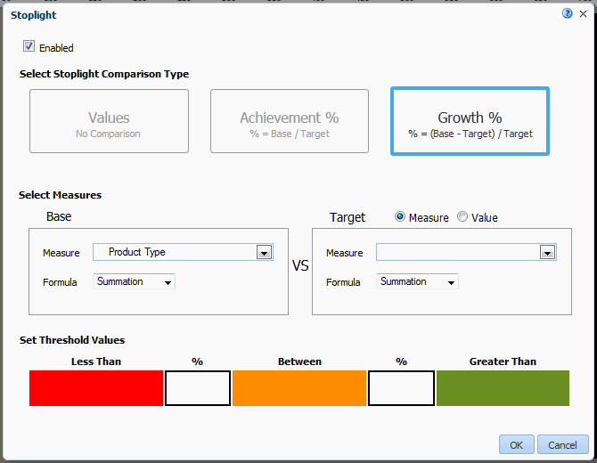This screenshot has height=463, width=597.
Task: Click the upper threshold % input box
Action: 401,388
